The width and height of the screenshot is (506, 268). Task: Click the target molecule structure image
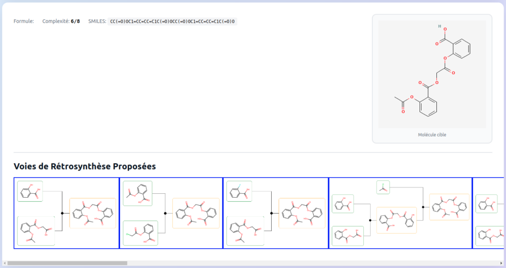(432, 74)
